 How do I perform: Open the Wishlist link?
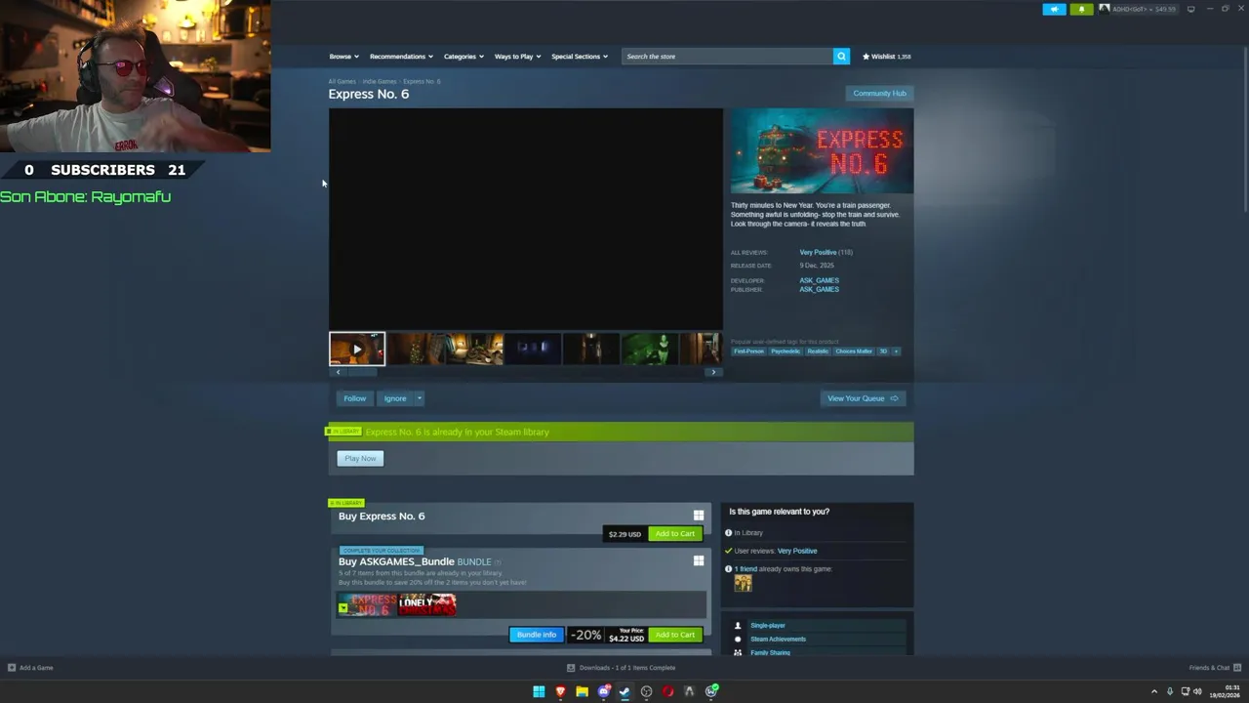(886, 57)
